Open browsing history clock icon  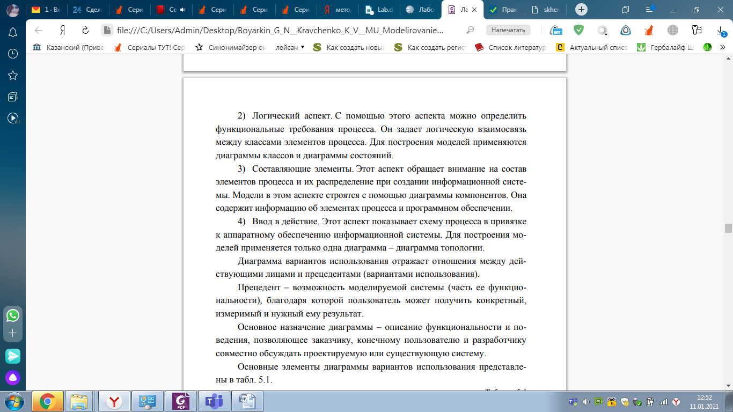tap(13, 54)
